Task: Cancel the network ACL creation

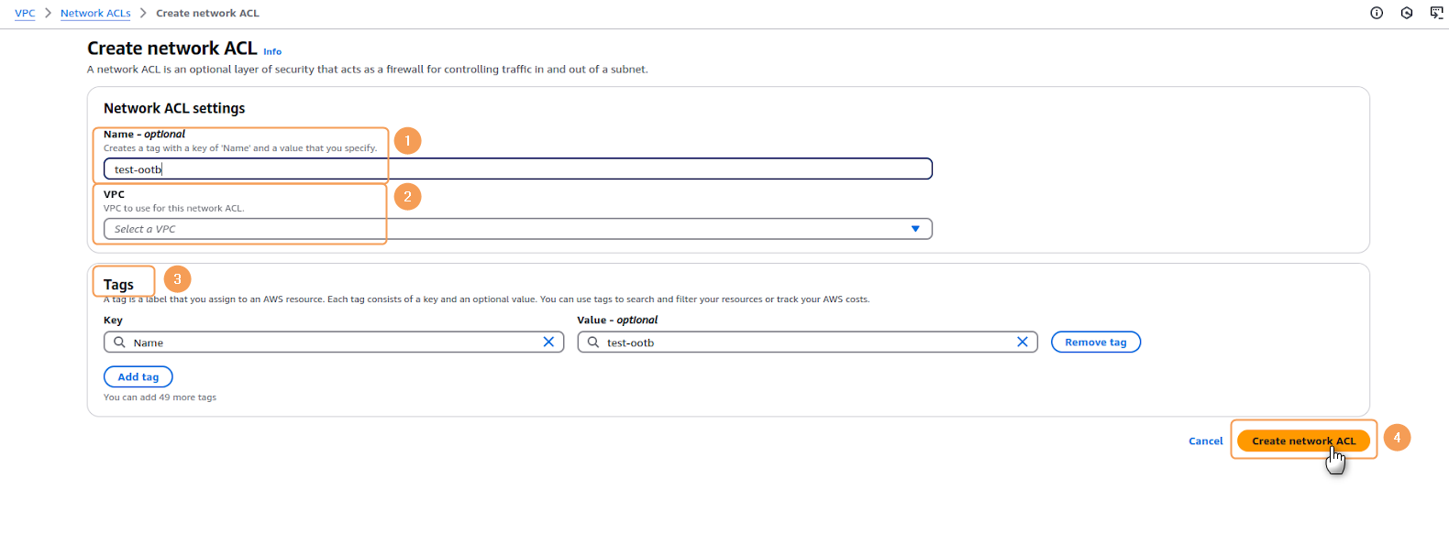Action: (1205, 441)
